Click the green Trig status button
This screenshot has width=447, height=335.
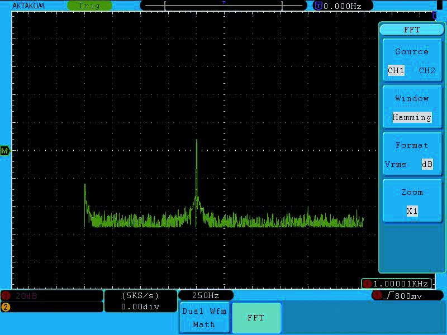pos(89,6)
